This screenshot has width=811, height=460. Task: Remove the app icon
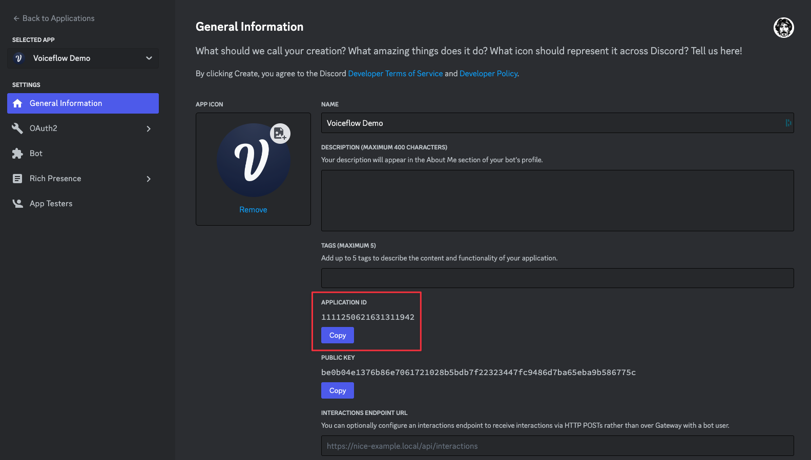coord(253,210)
